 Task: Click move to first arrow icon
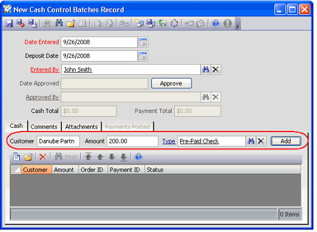point(88,157)
